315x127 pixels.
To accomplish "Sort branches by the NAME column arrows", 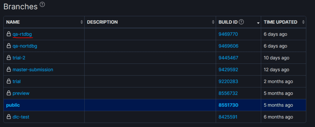I will pyautogui.click(x=82, y=22).
